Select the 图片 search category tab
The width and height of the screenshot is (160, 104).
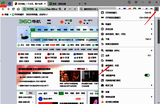tap(52, 30)
